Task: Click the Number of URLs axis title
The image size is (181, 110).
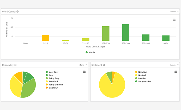Action: [7, 29]
